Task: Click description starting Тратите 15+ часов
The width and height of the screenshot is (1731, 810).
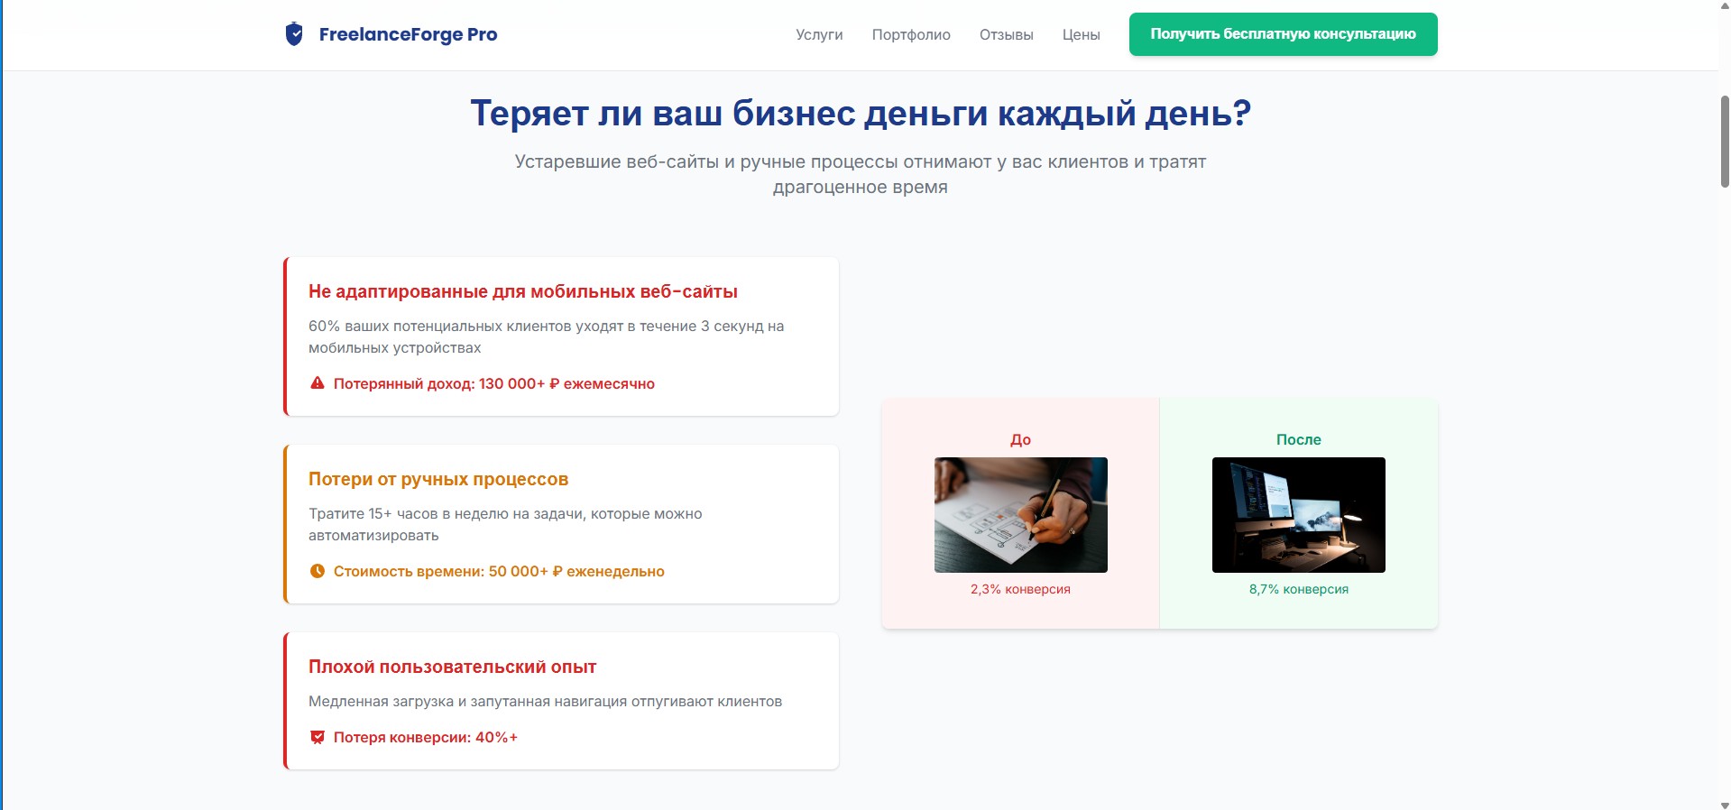Action: coord(505,524)
